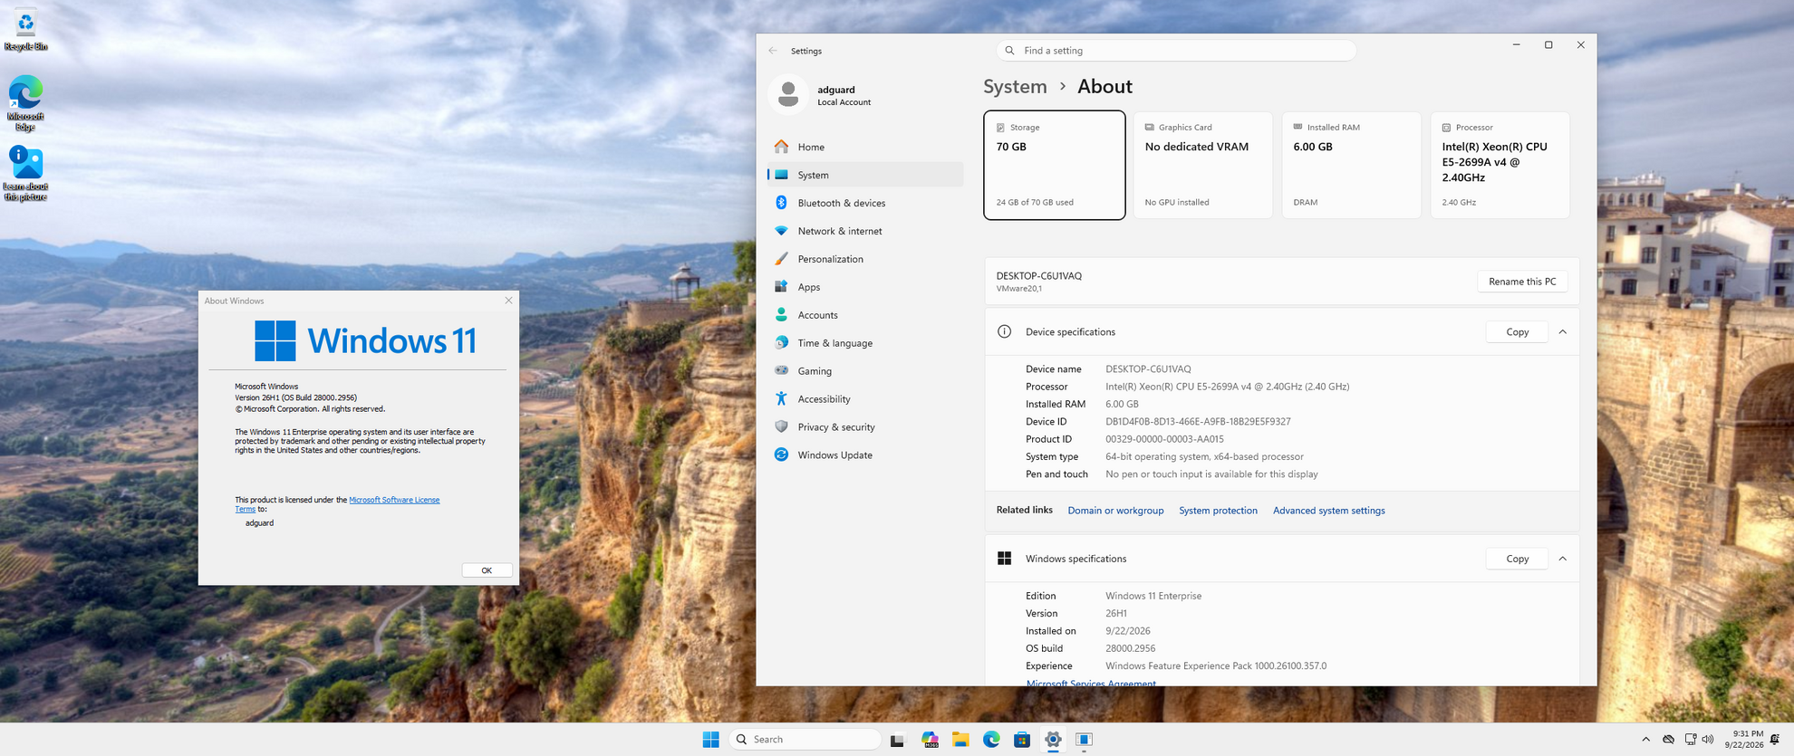This screenshot has width=1794, height=756.
Task: Launch Microsoft Edge desktop shortcut
Action: pos(25,103)
